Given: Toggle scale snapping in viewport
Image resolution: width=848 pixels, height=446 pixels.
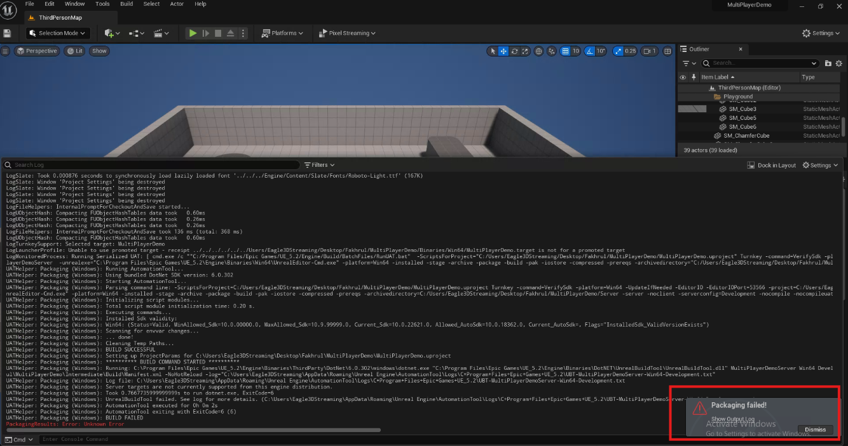Looking at the screenshot, I should point(617,51).
